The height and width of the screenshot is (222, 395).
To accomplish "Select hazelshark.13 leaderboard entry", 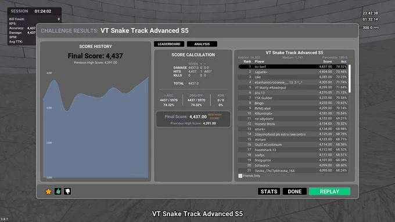I will (x=293, y=150).
